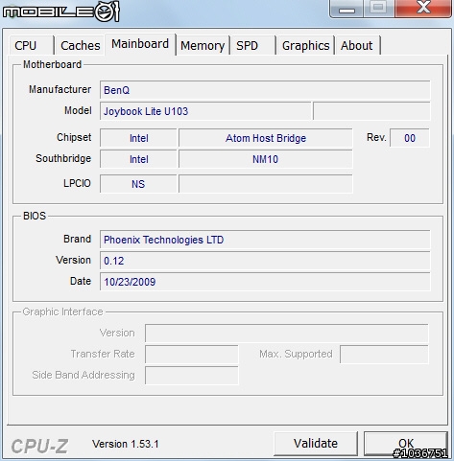
Task: Switch to the SPD tab
Action: (x=252, y=45)
